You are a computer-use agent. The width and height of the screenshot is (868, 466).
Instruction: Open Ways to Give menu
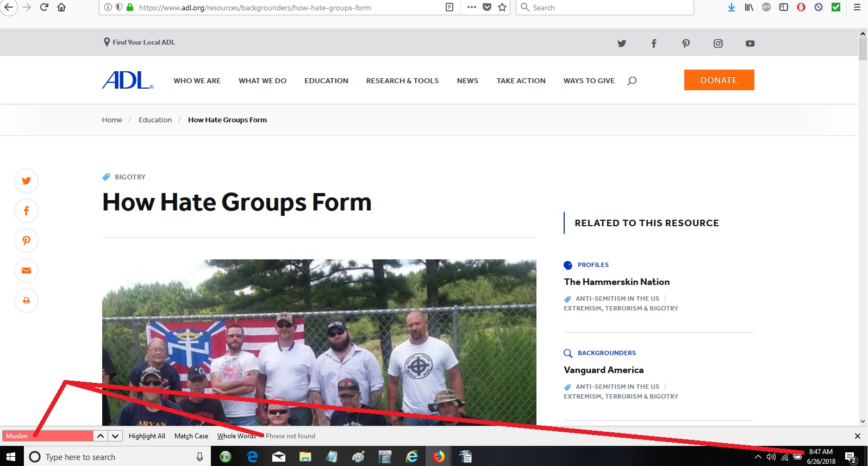[589, 80]
